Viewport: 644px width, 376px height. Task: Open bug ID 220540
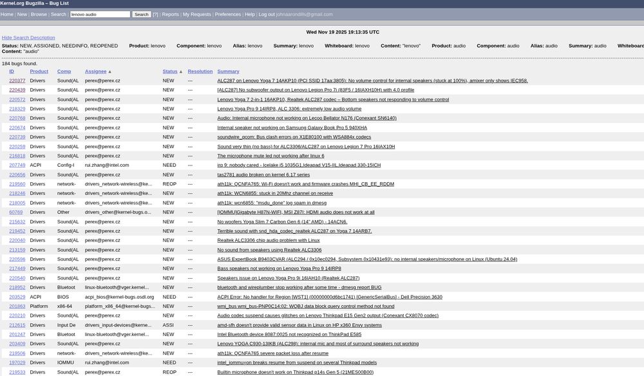coord(17,278)
